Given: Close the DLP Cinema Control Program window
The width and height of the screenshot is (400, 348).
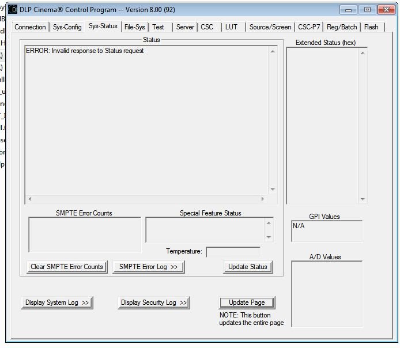Looking at the screenshot, I should coord(386,10).
